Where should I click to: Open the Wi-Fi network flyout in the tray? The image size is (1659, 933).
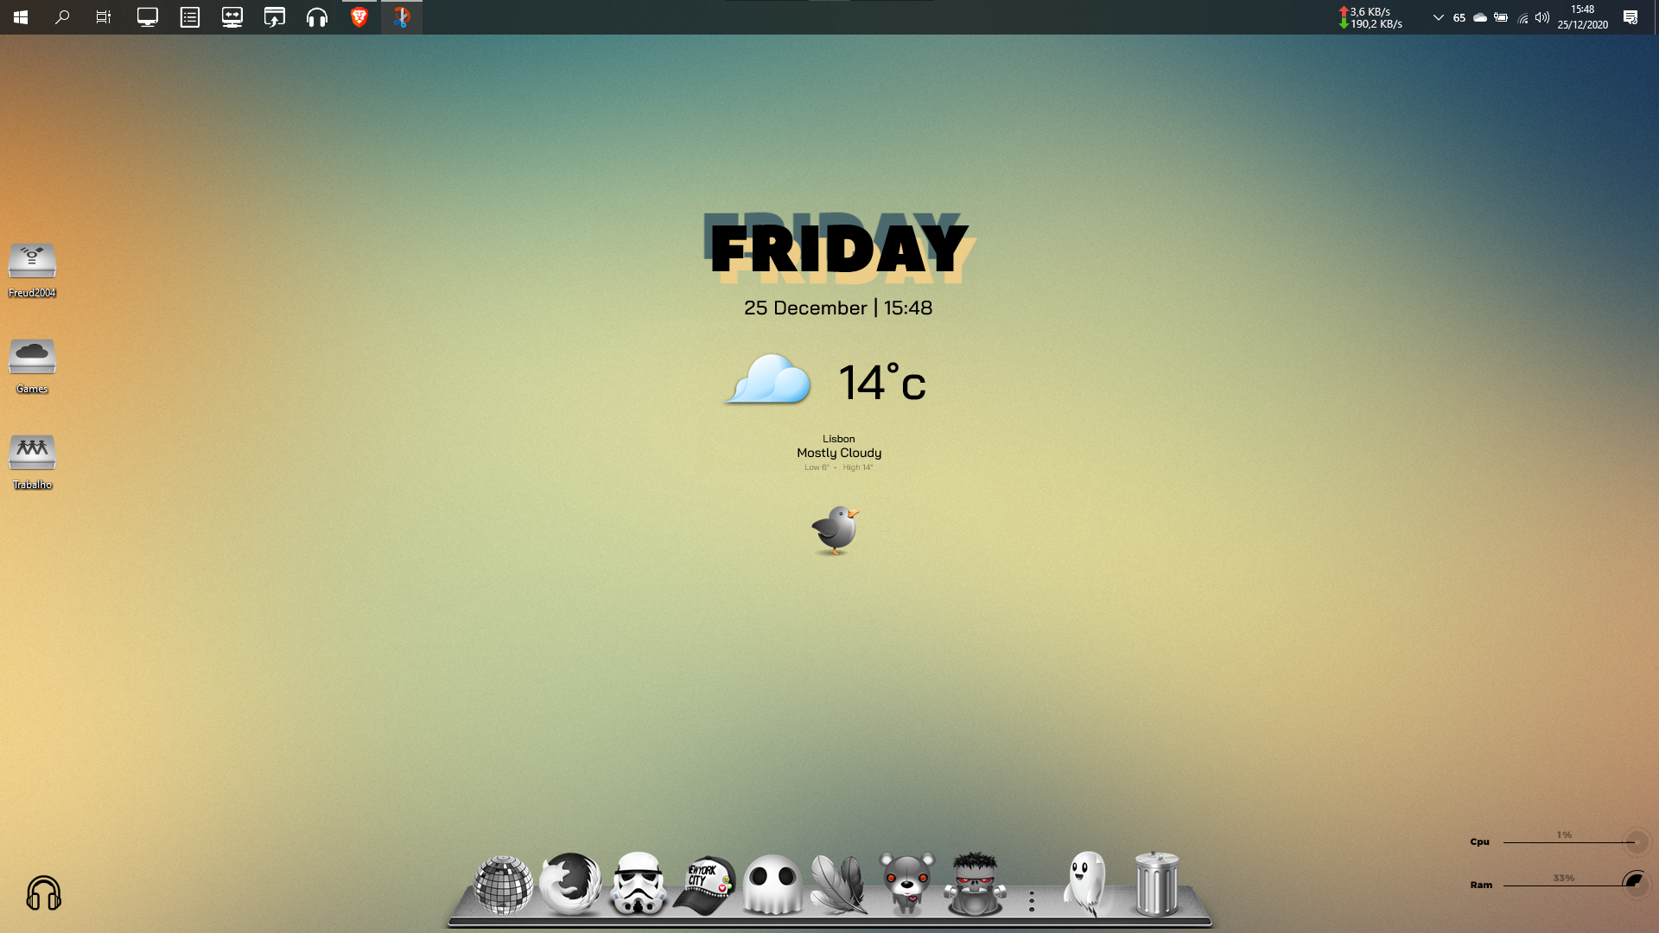(1522, 17)
